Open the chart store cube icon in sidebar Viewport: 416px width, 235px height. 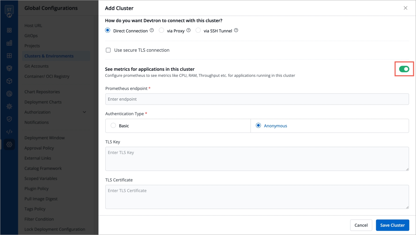(x=9, y=81)
